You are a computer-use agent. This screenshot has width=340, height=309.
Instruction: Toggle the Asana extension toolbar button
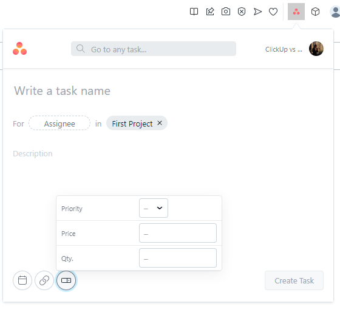click(x=296, y=12)
